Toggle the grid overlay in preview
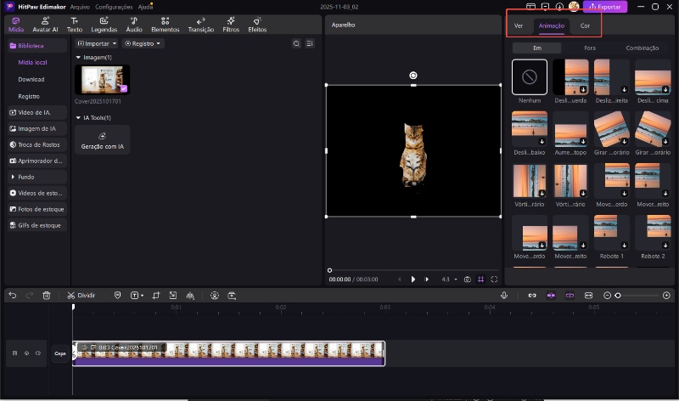The width and height of the screenshot is (679, 401). pos(480,279)
